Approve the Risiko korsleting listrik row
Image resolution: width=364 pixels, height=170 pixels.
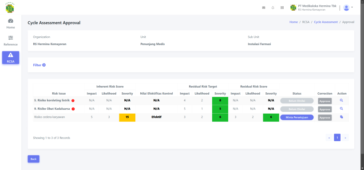coord(325,101)
